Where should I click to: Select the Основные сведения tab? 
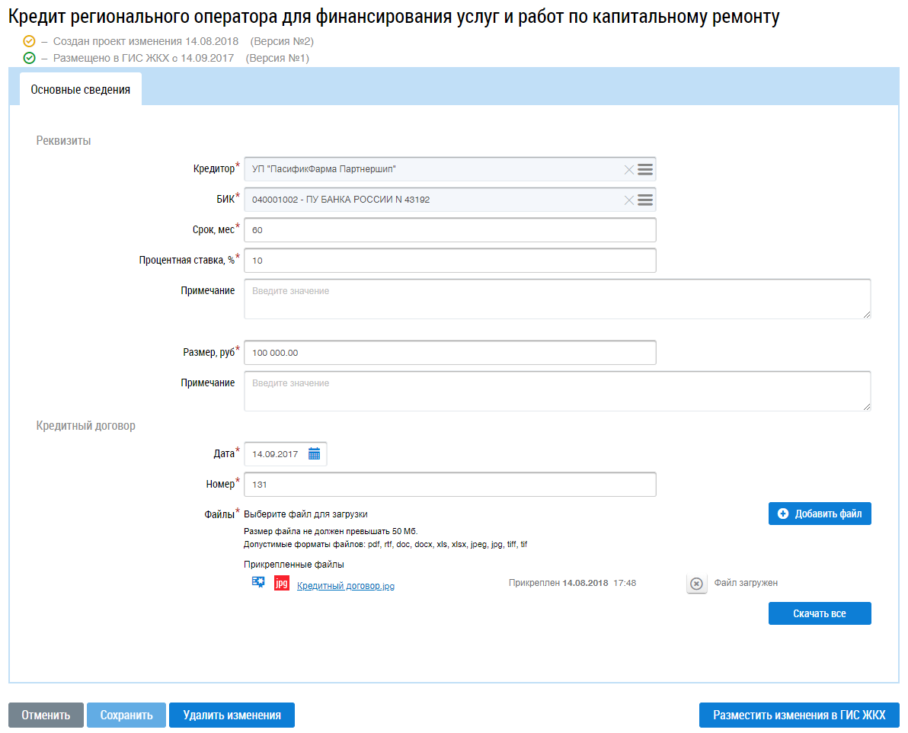[80, 90]
